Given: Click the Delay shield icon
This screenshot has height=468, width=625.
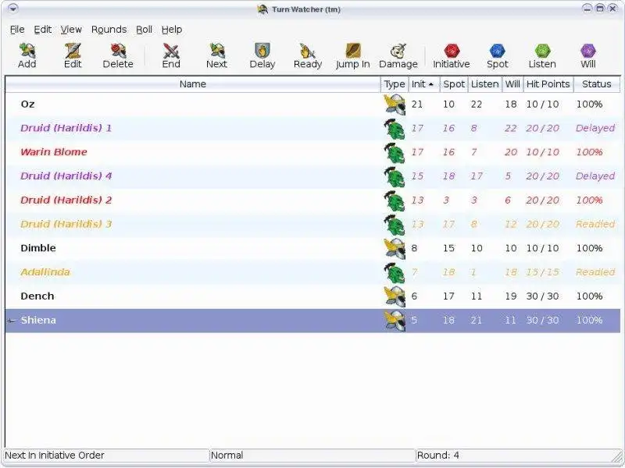Looking at the screenshot, I should click(x=262, y=51).
